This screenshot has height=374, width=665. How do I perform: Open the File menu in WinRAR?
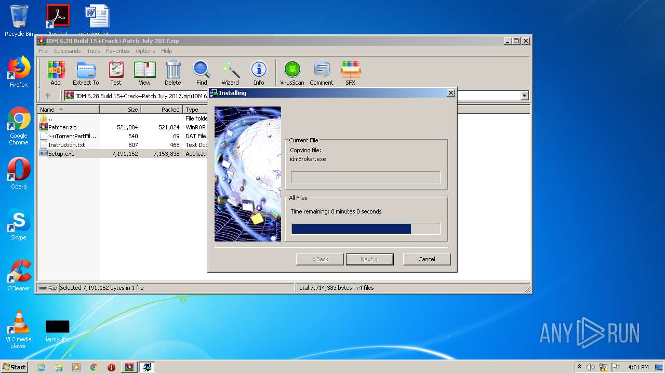43,51
